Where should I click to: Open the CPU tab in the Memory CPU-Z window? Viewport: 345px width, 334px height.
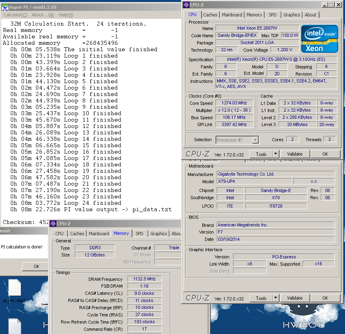59,234
